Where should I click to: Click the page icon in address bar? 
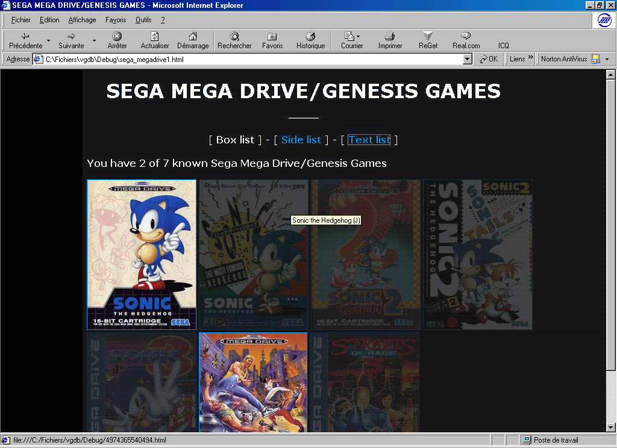(x=38, y=60)
